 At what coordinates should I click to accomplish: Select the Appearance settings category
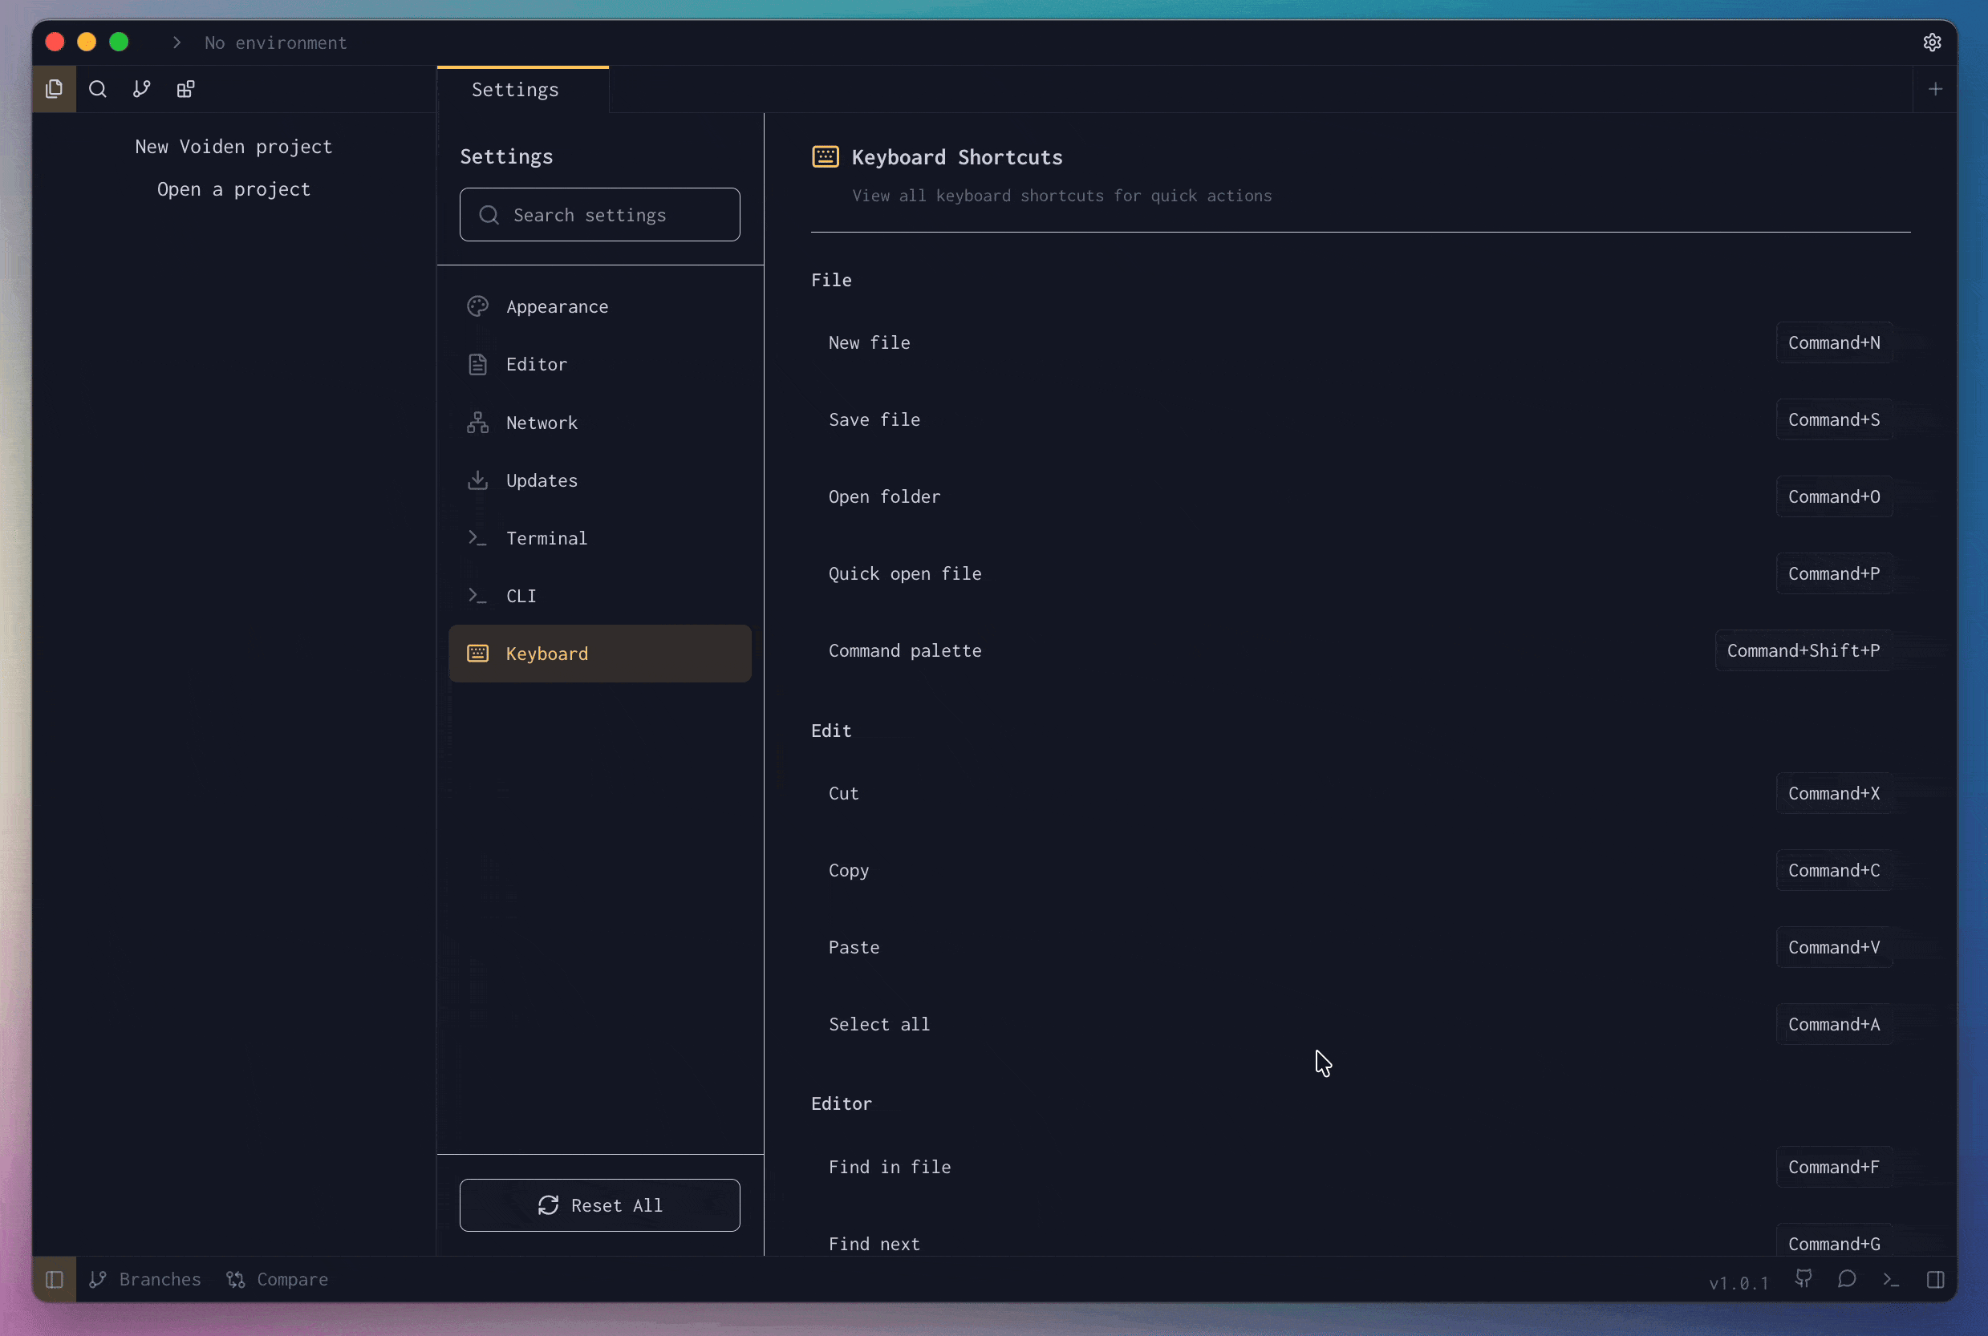[x=558, y=306]
